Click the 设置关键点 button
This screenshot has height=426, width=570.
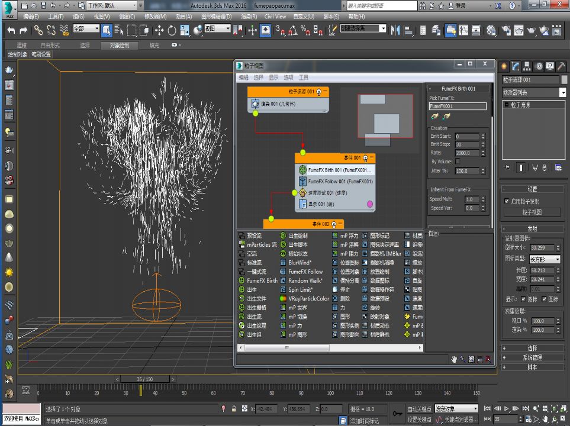(x=419, y=419)
